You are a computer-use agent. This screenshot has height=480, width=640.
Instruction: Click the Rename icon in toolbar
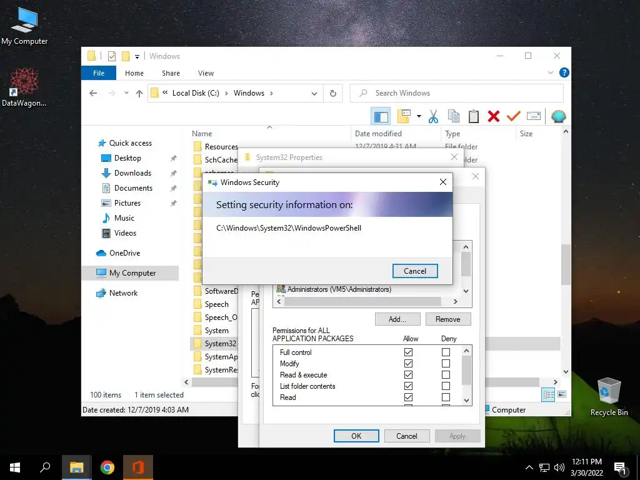[534, 117]
